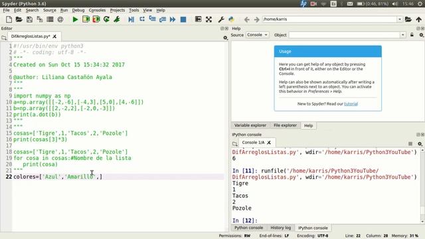Open Preferences with wrench icon
This screenshot has height=239, width=425.
(221, 19)
